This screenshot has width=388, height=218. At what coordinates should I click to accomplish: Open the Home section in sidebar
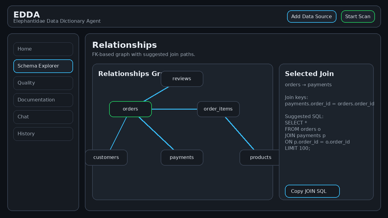tap(43, 49)
